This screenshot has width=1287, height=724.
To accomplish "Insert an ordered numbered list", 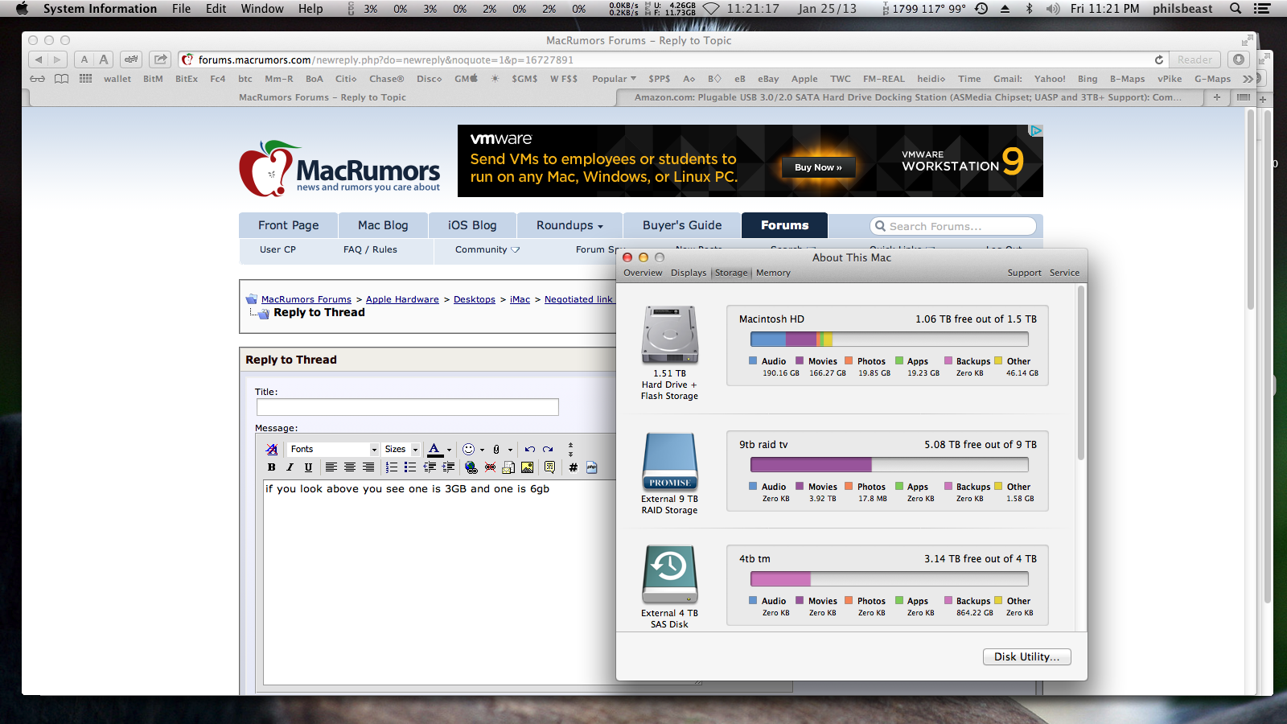I will [x=392, y=467].
